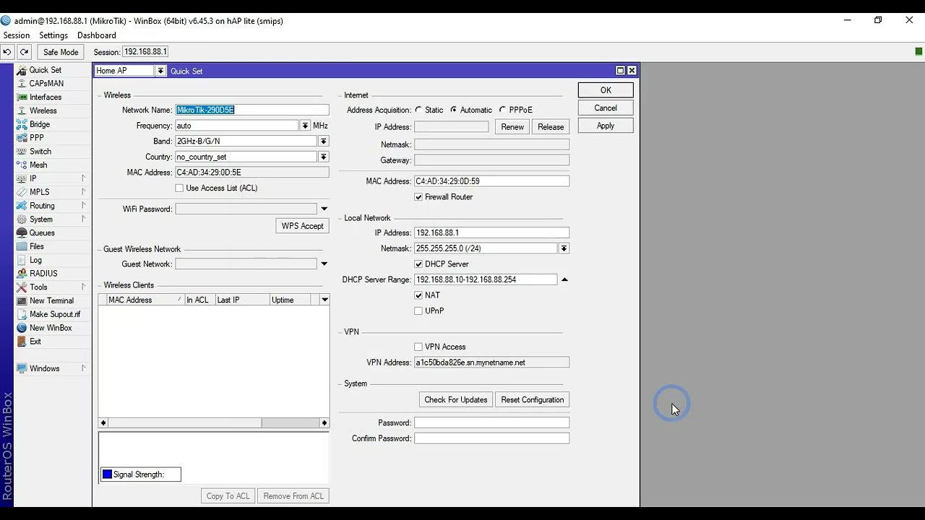Click Exit in the sidebar
The width and height of the screenshot is (925, 520).
pos(35,342)
